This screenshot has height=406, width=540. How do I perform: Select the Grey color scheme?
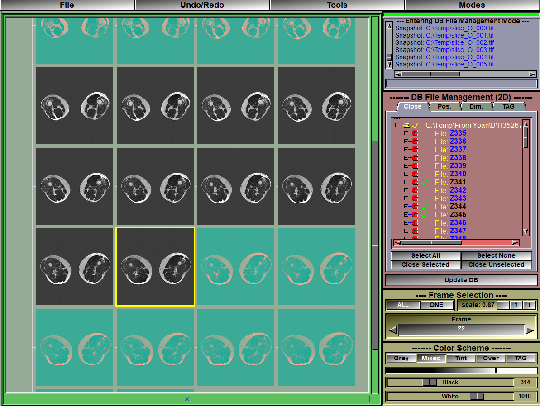click(x=401, y=358)
